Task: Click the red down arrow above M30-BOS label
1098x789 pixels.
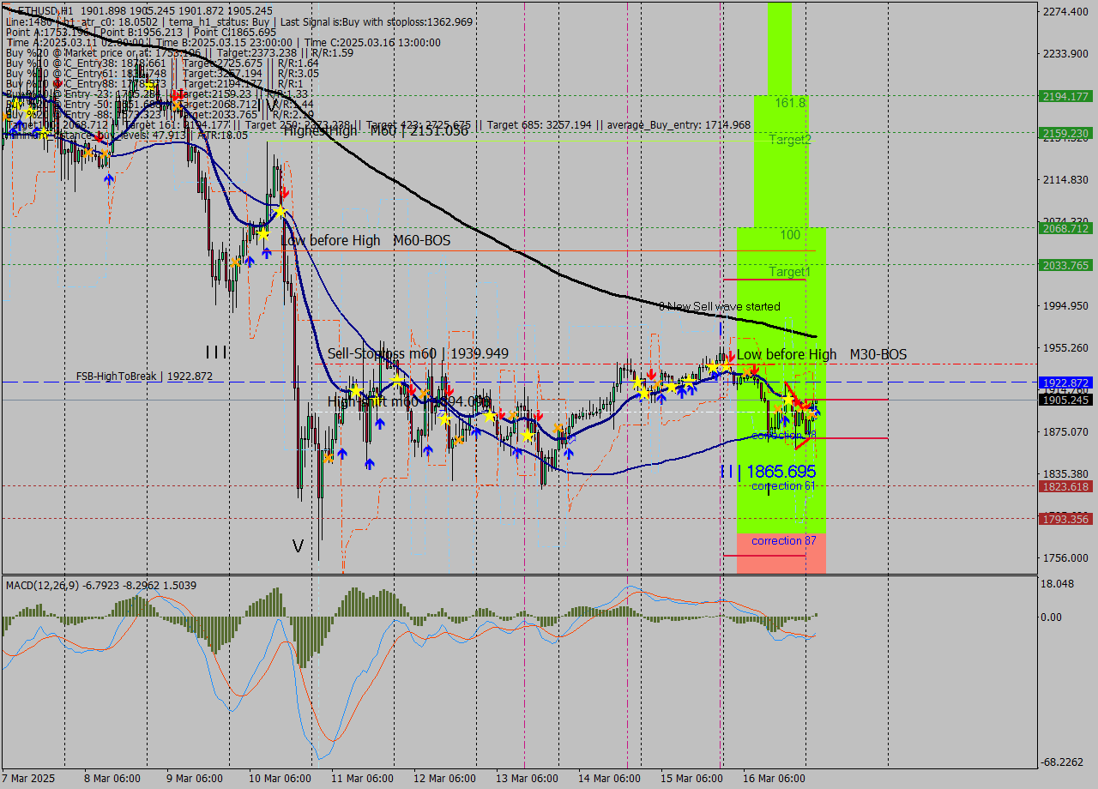Action: click(731, 354)
